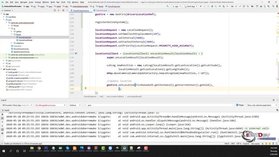This screenshot has width=279, height=157.
Task: Collapse the app module tree node
Action: coord(1,14)
